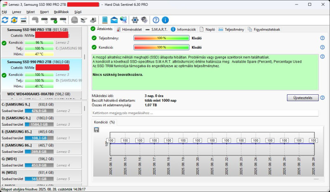Select the D: [SAMSUNG 9..] volume

41,121
